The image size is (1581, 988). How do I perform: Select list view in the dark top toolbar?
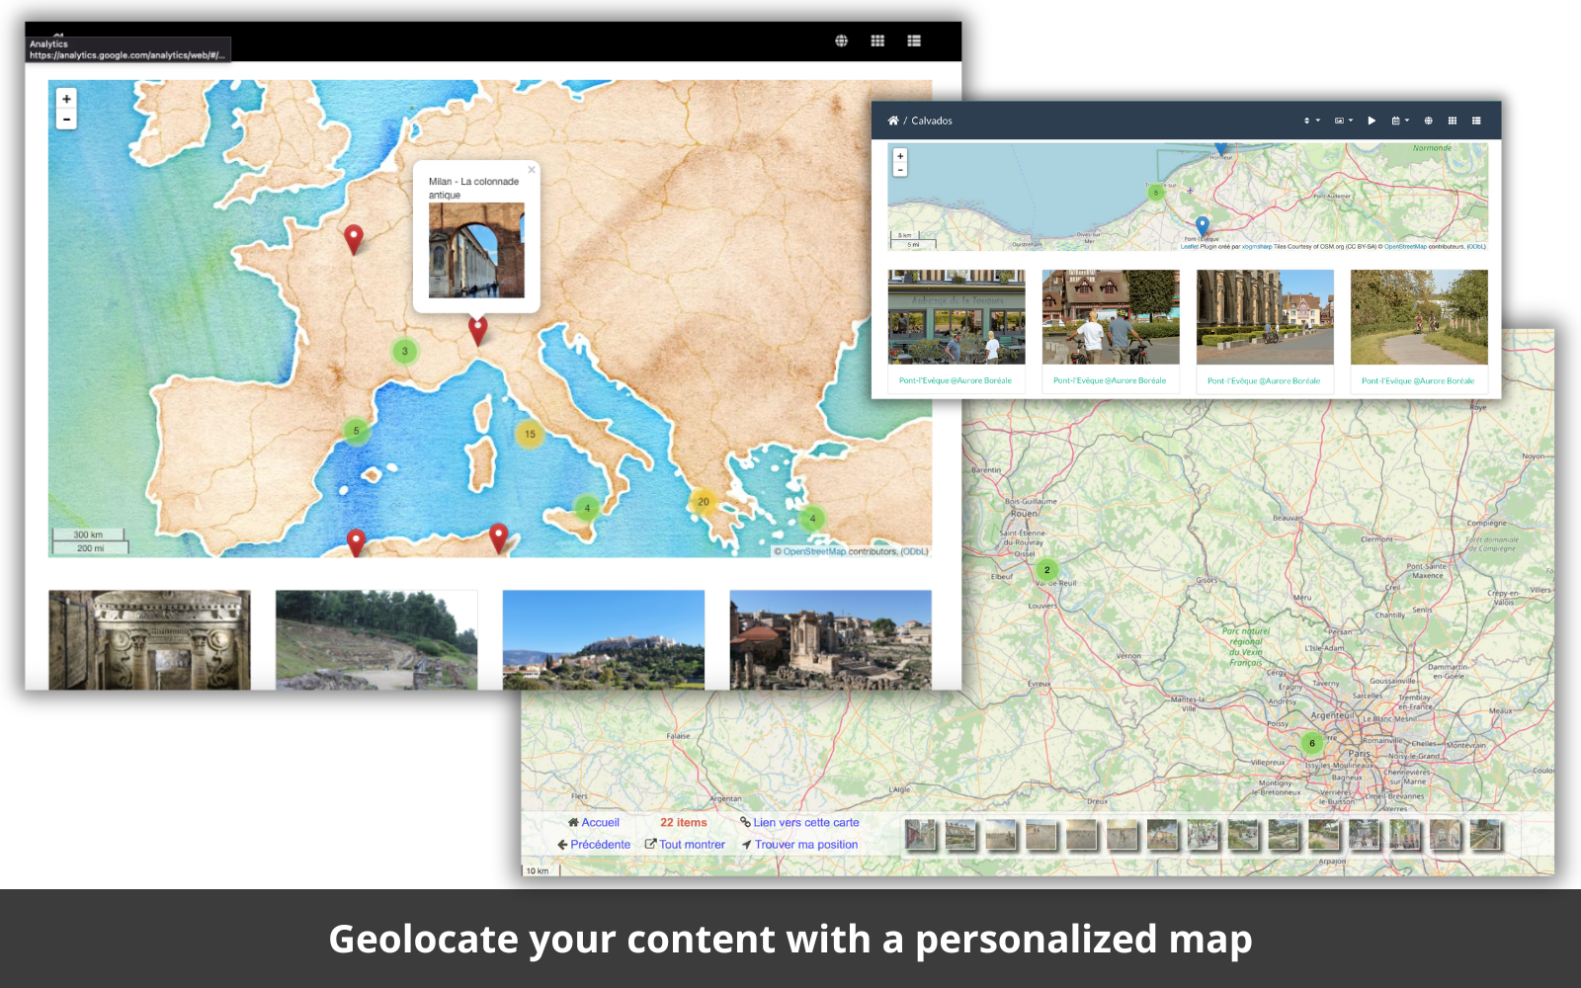pyautogui.click(x=914, y=41)
